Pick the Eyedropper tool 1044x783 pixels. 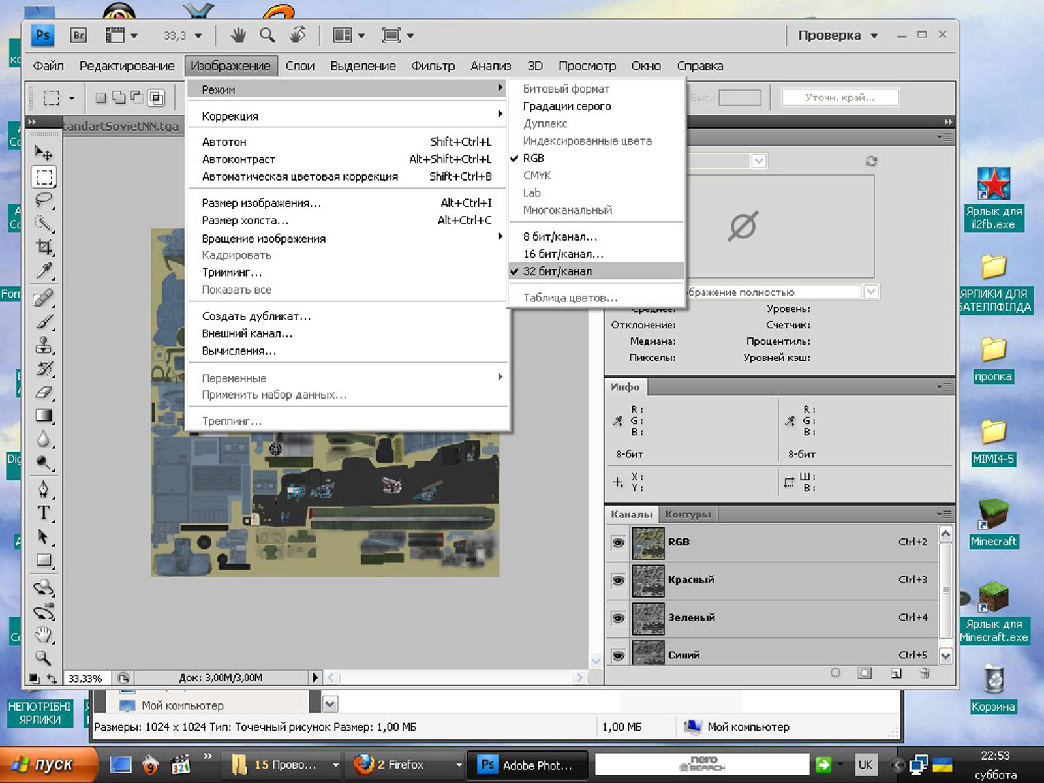(44, 271)
